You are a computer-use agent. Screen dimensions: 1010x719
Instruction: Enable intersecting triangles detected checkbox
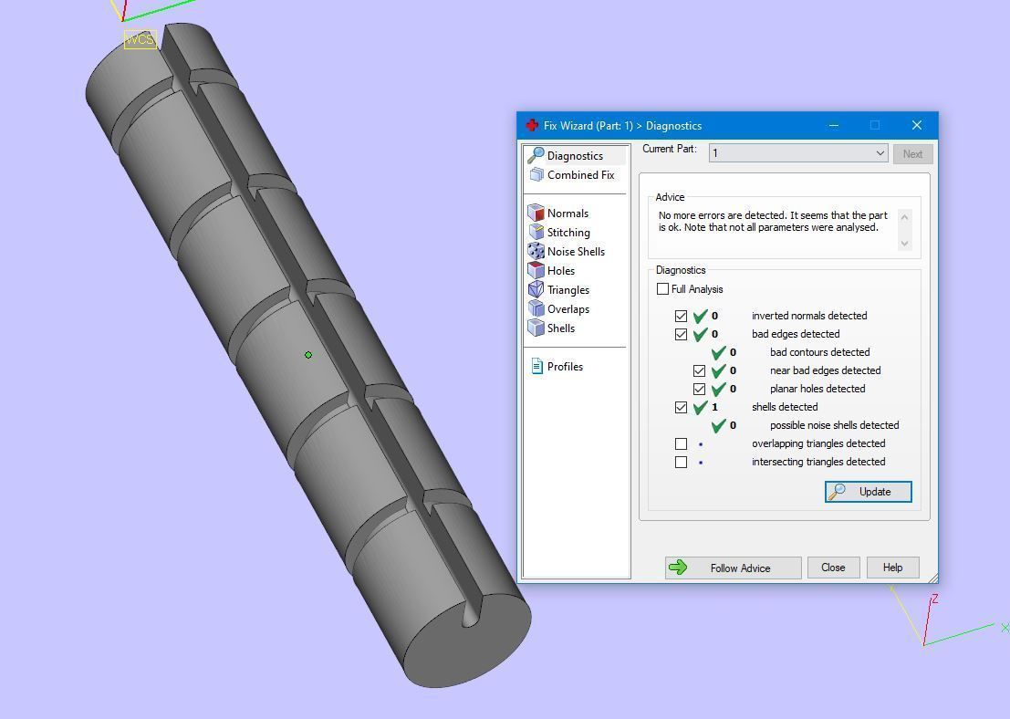(x=681, y=462)
